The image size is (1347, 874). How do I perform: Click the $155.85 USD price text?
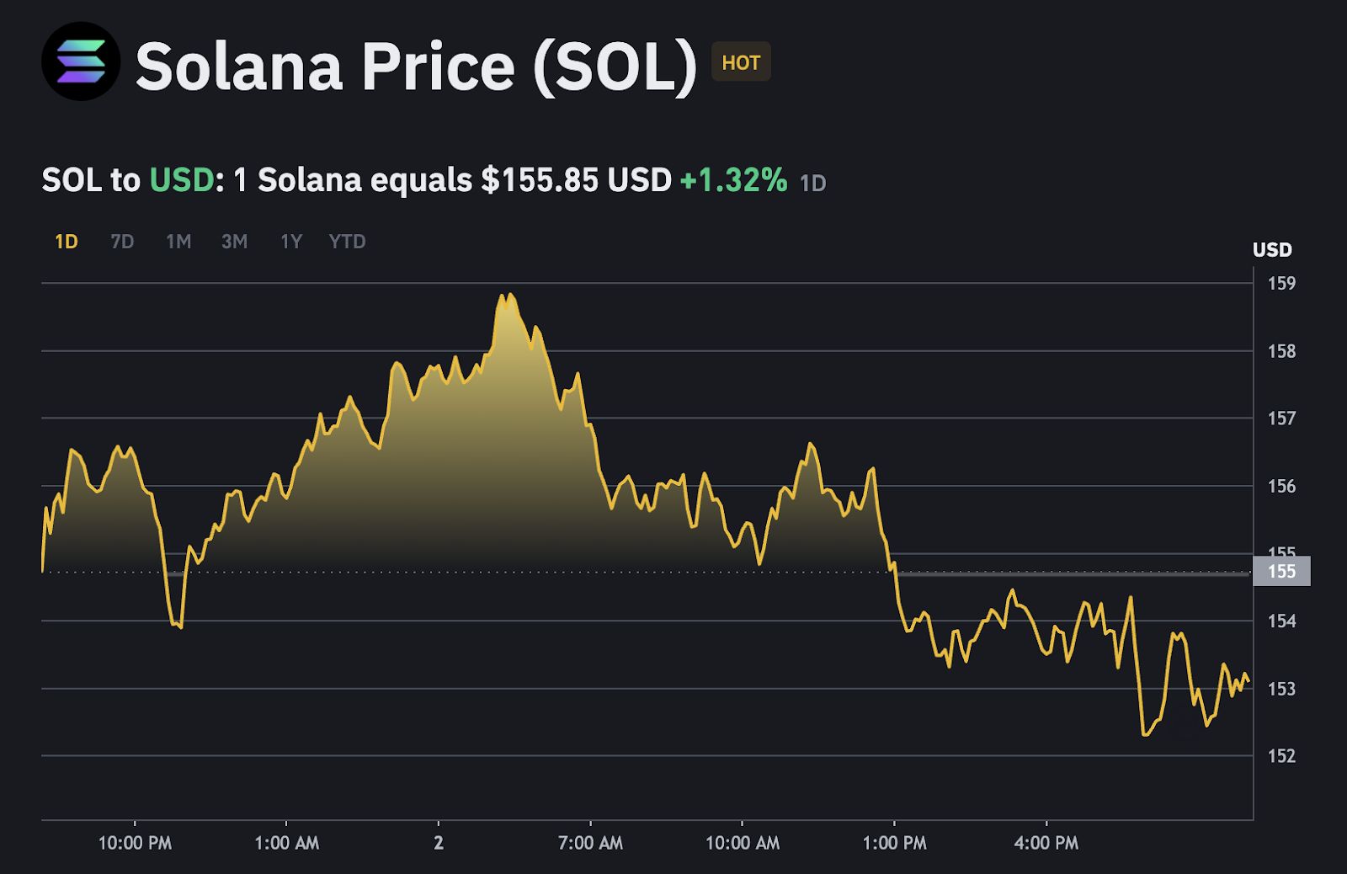tap(576, 180)
